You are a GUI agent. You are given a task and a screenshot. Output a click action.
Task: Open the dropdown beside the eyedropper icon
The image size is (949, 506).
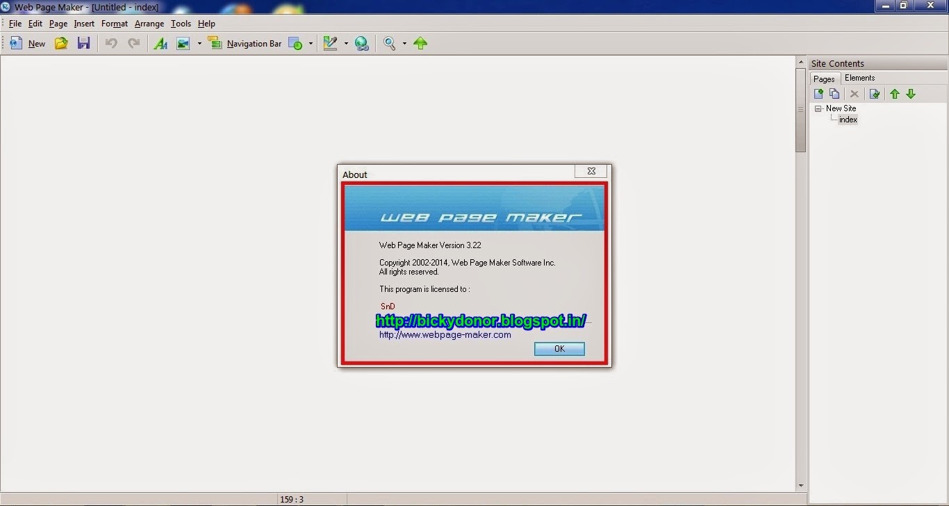pyautogui.click(x=346, y=44)
